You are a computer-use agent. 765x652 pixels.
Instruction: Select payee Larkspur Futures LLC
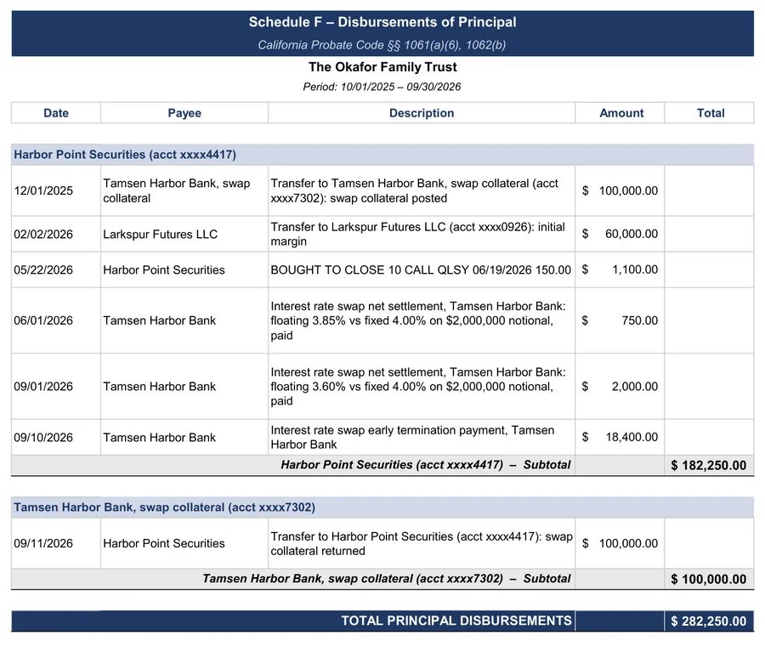[160, 235]
